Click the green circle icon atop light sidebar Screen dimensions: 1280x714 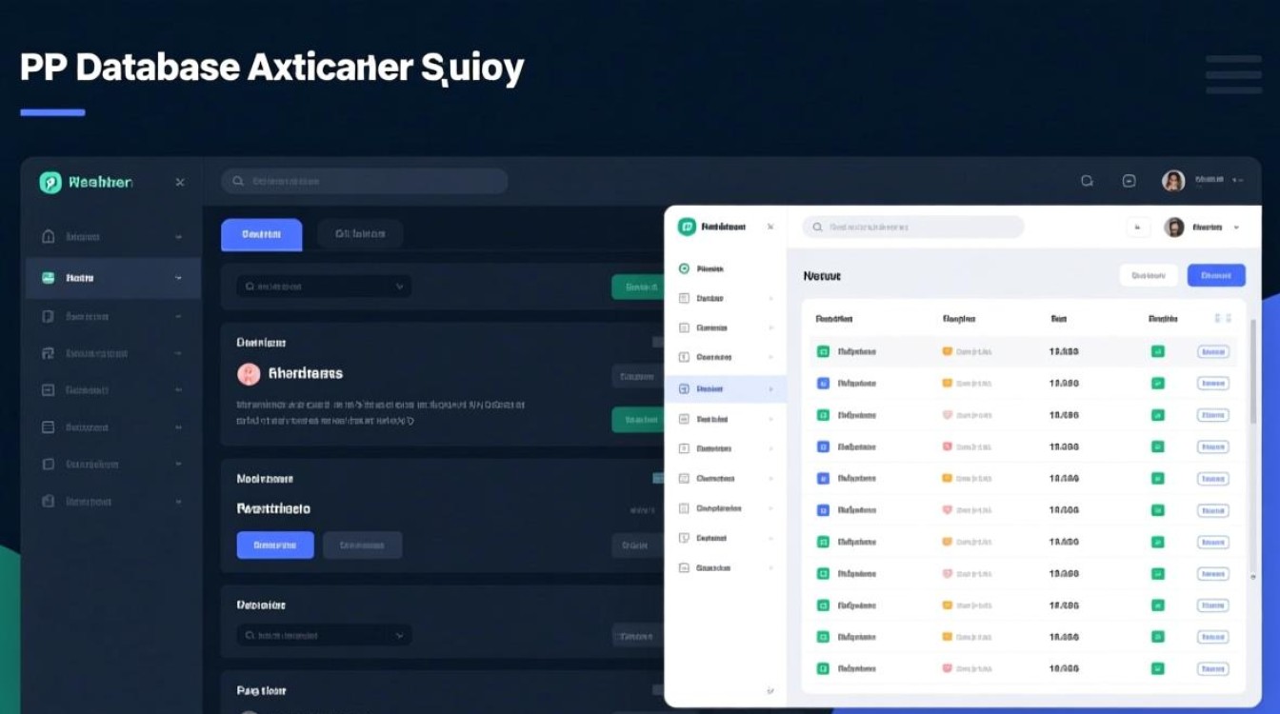tap(684, 268)
